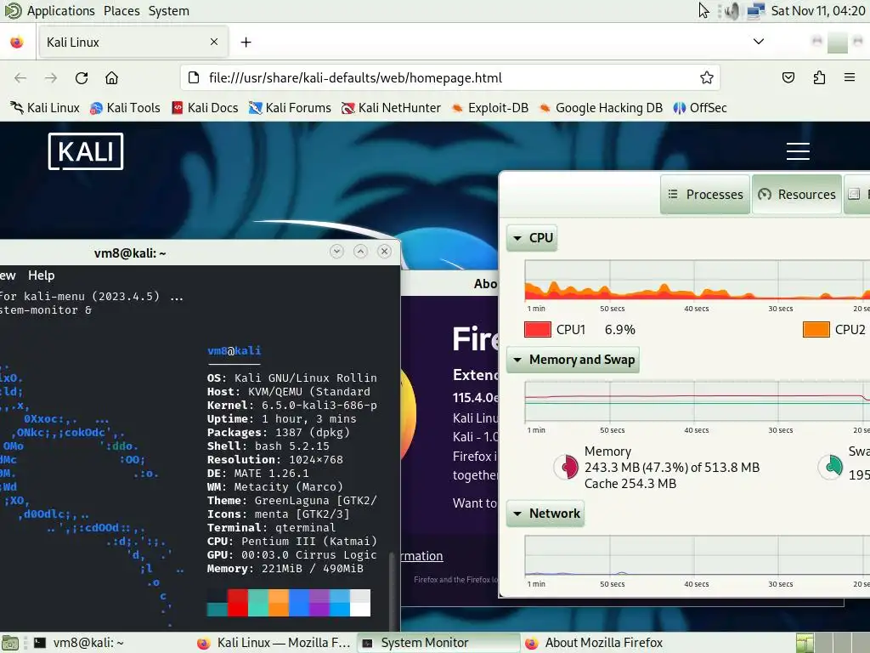Viewport: 870px width, 653px height.
Task: Pick the CPU2 orange color swatch
Action: pos(816,330)
